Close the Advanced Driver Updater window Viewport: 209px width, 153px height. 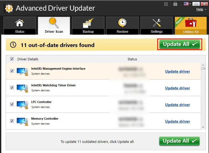click(204, 4)
